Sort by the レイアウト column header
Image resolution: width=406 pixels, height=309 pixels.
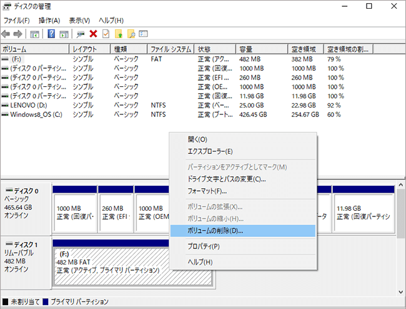point(90,49)
